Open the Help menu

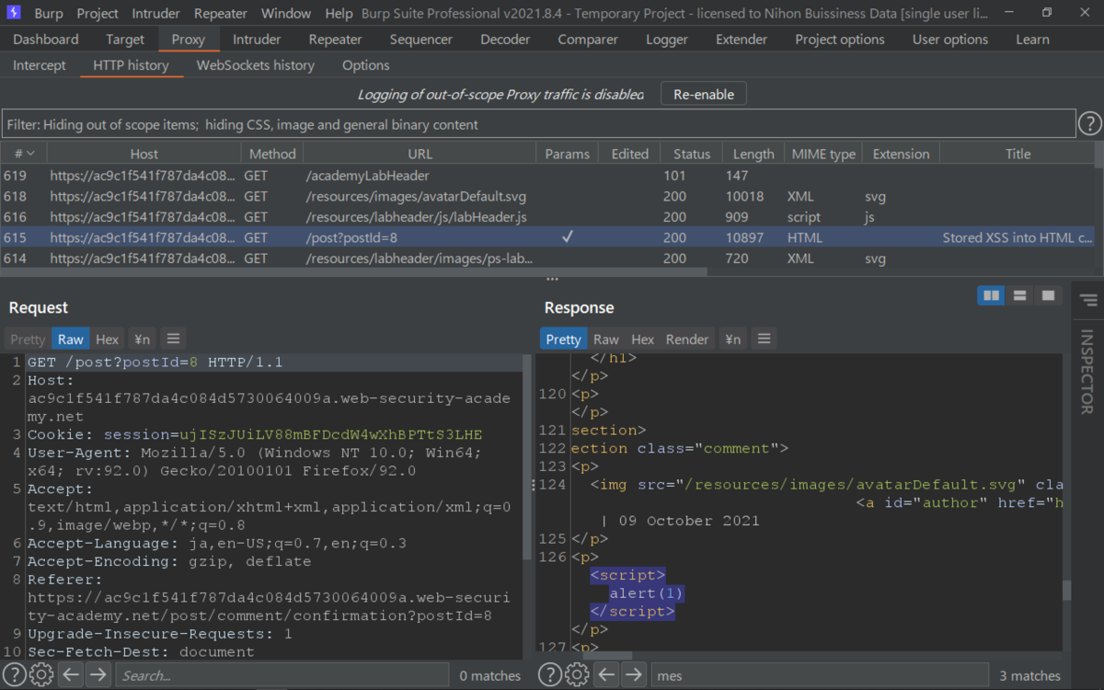(x=339, y=14)
